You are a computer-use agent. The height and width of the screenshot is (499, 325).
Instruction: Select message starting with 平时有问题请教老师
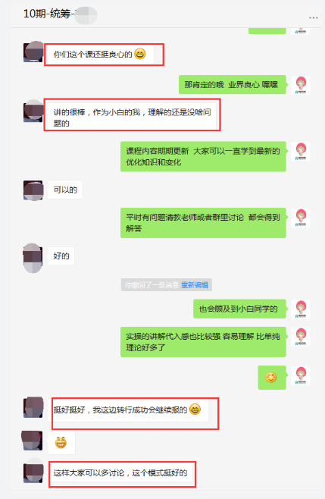pos(203,223)
